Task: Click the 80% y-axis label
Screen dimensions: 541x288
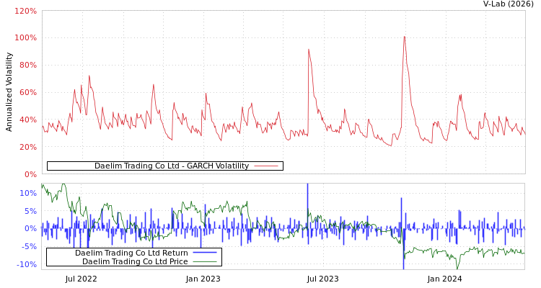Action: click(x=27, y=66)
